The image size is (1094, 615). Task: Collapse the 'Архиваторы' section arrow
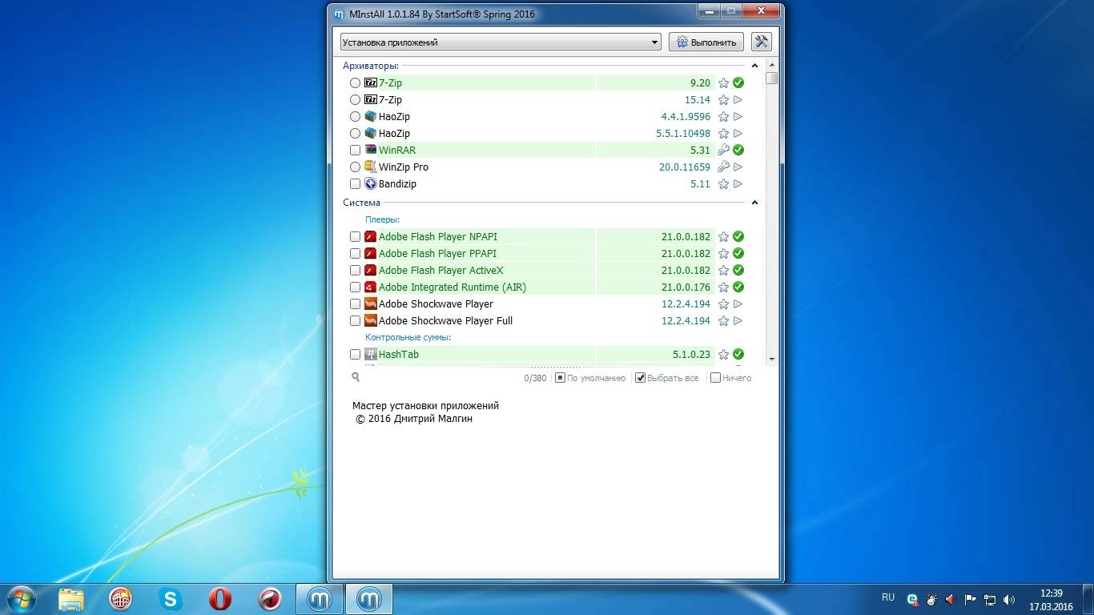(754, 66)
